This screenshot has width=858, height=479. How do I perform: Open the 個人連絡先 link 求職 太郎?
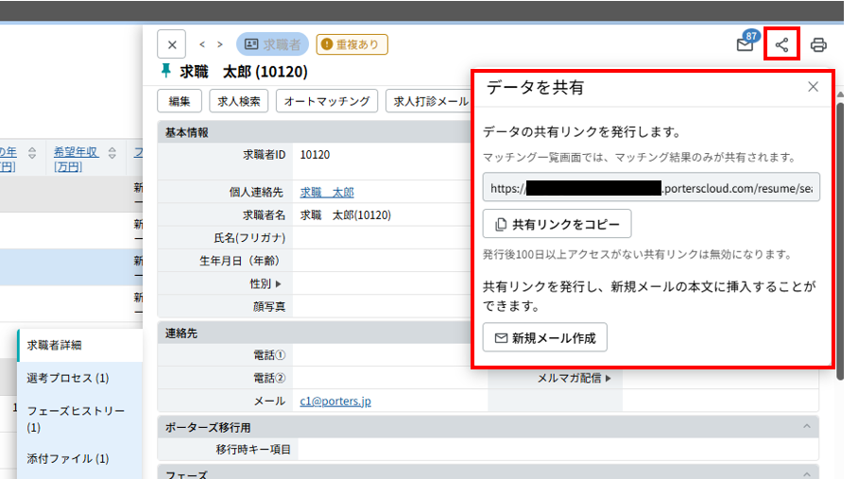pos(327,192)
